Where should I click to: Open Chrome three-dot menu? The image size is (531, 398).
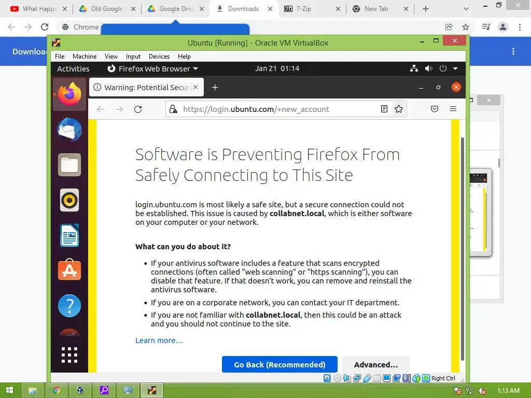520,27
